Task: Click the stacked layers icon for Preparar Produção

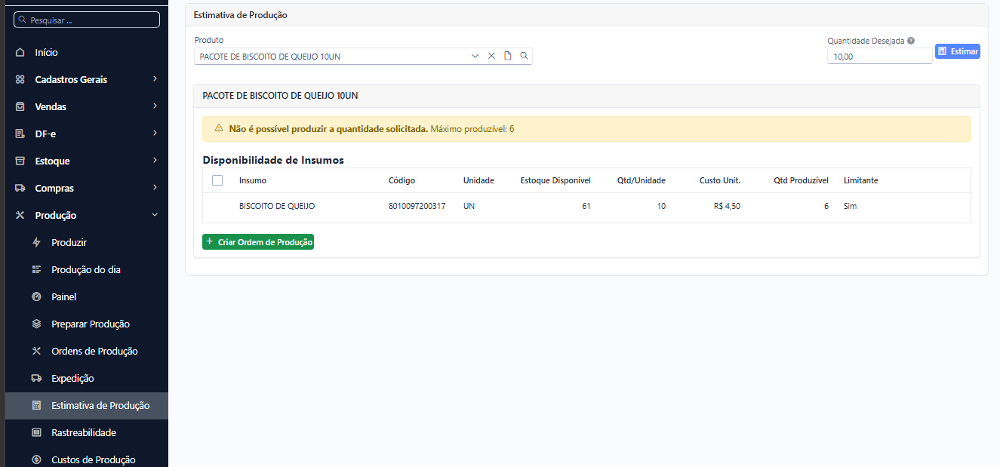Action: pyautogui.click(x=36, y=324)
